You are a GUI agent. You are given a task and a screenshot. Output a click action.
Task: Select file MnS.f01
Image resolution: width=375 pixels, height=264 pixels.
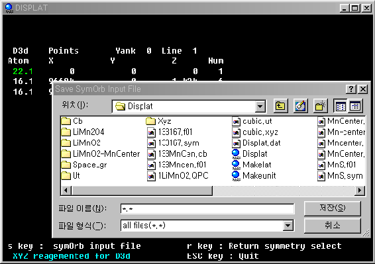click(x=337, y=165)
